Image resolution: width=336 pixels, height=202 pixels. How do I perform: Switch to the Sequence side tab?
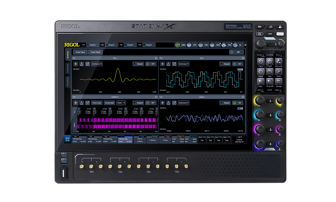(x=67, y=81)
